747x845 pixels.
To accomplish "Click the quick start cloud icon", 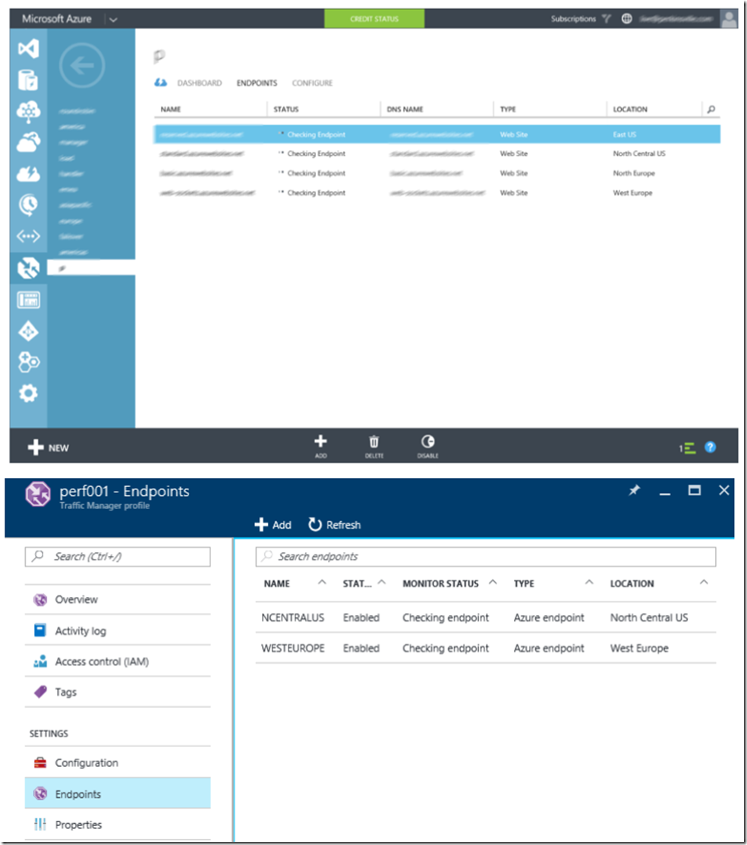I will [x=161, y=83].
